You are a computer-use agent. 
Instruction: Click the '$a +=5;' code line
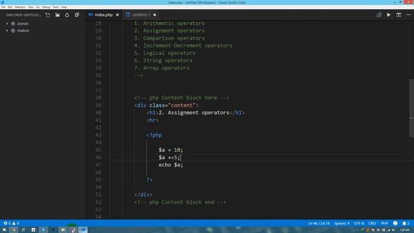click(x=169, y=157)
